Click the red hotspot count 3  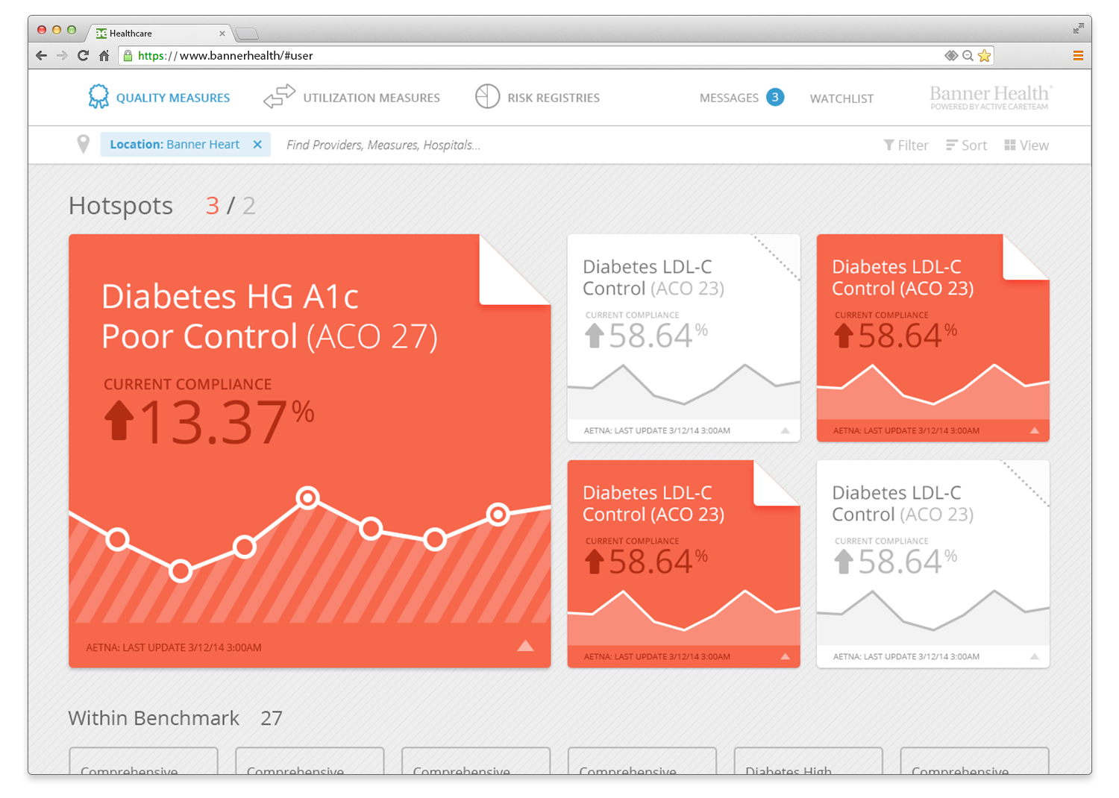213,206
